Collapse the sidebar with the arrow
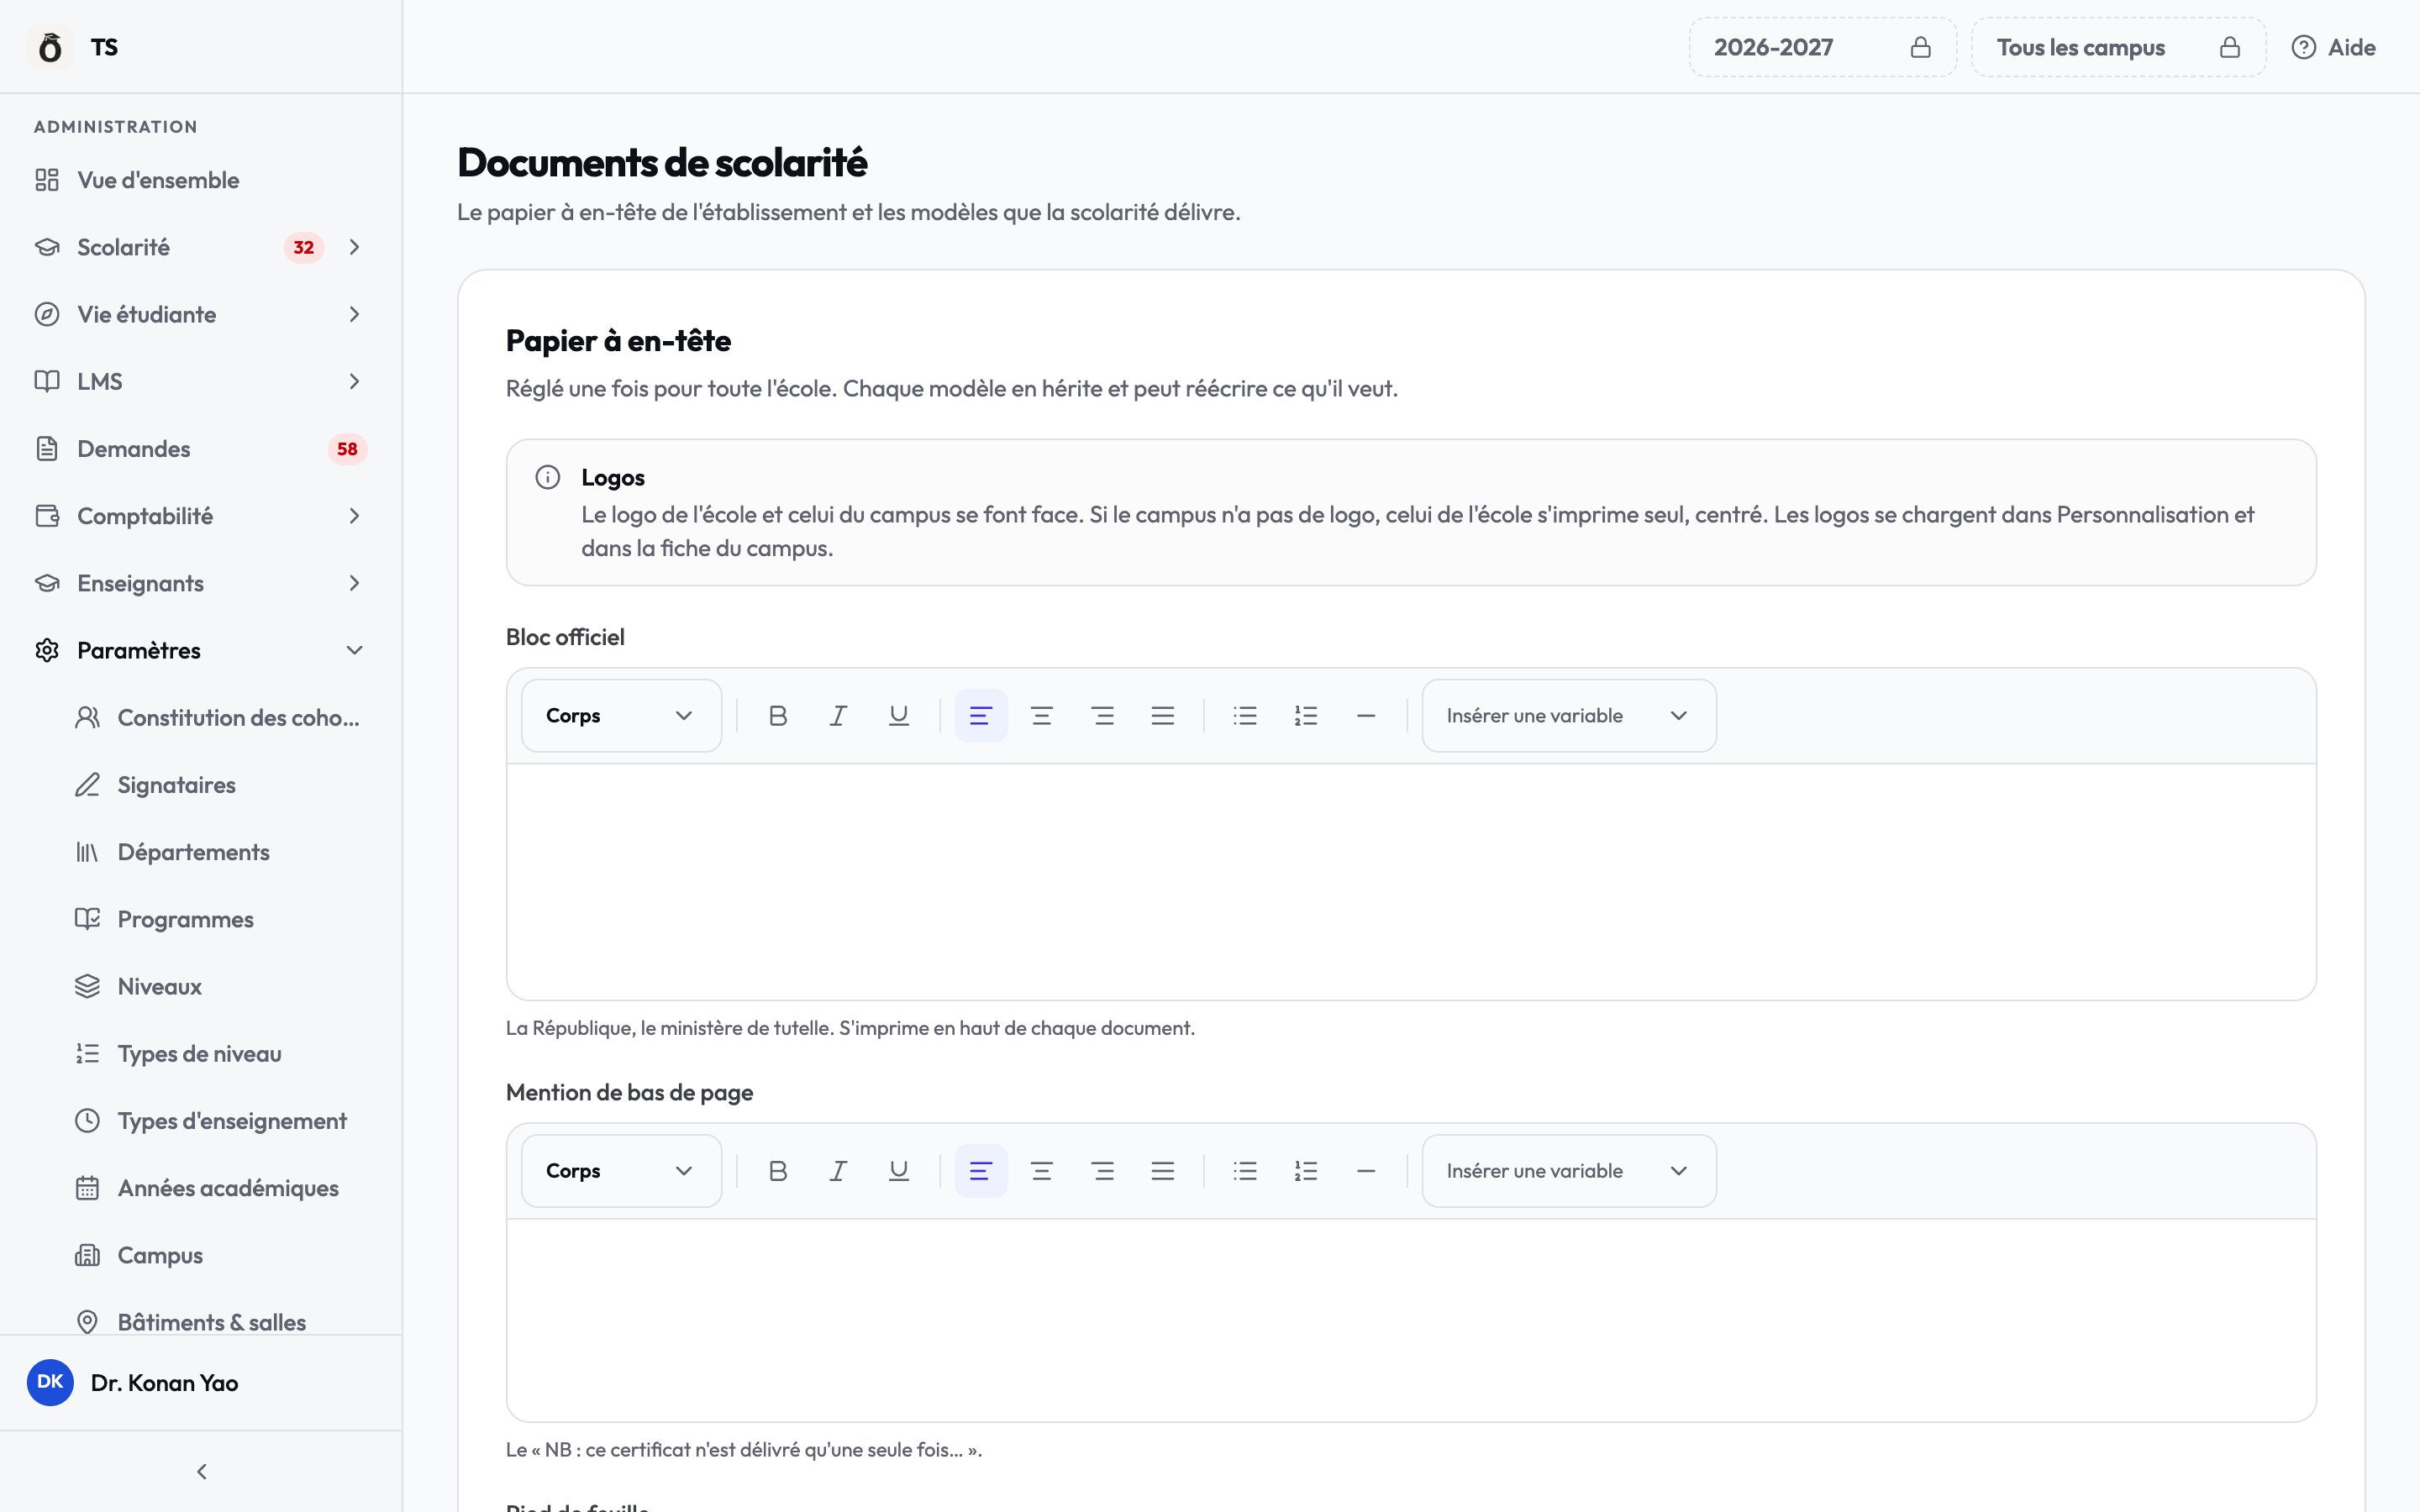The width and height of the screenshot is (2420, 1512). (x=202, y=1471)
